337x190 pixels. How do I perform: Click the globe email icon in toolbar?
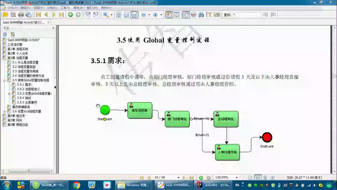coord(28,15)
